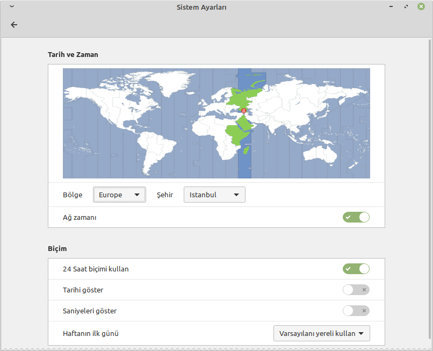Click the Şehir label
Image resolution: width=433 pixels, height=351 pixels.
coord(165,195)
